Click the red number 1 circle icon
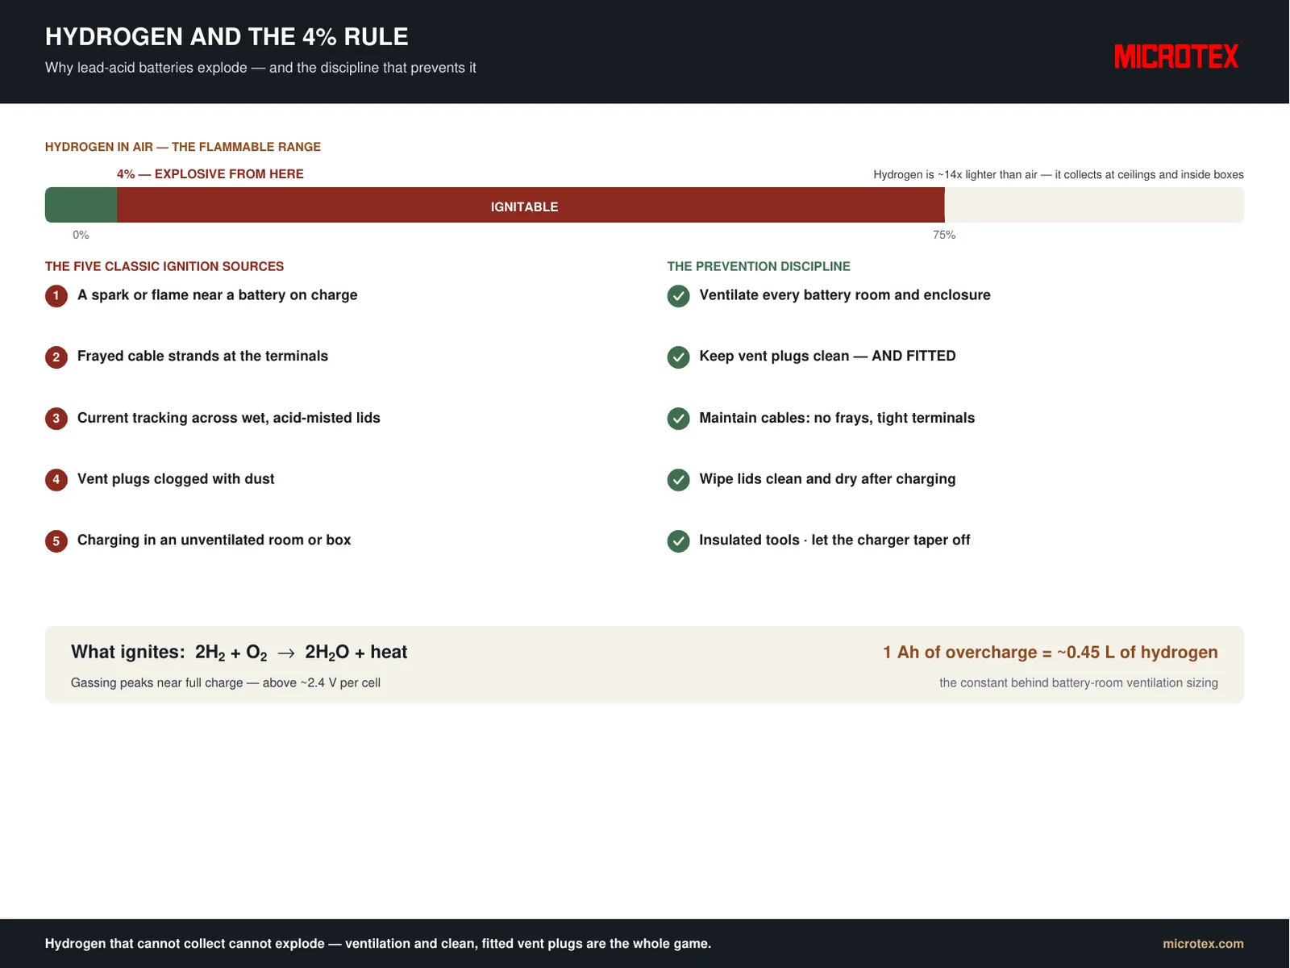Screen dimensions: 1290x968 pos(56,296)
